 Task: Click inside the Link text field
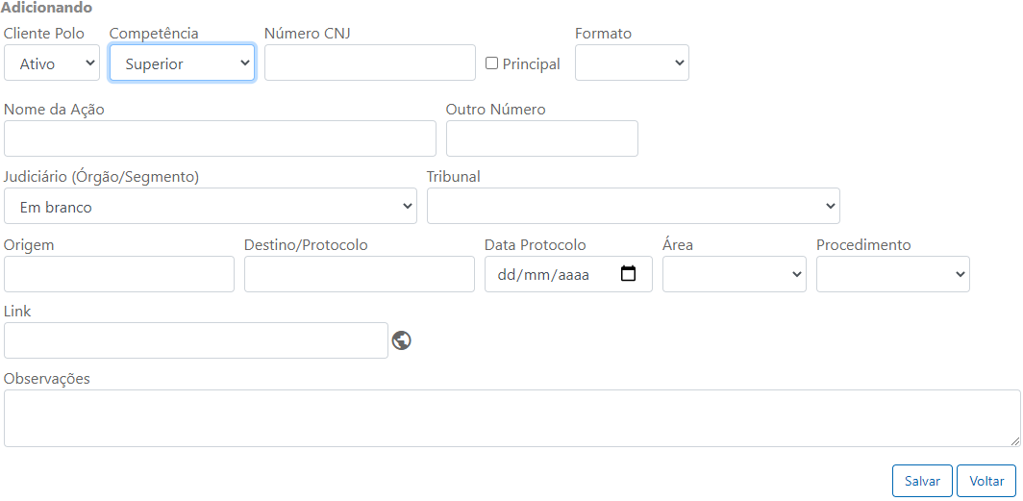(x=196, y=340)
